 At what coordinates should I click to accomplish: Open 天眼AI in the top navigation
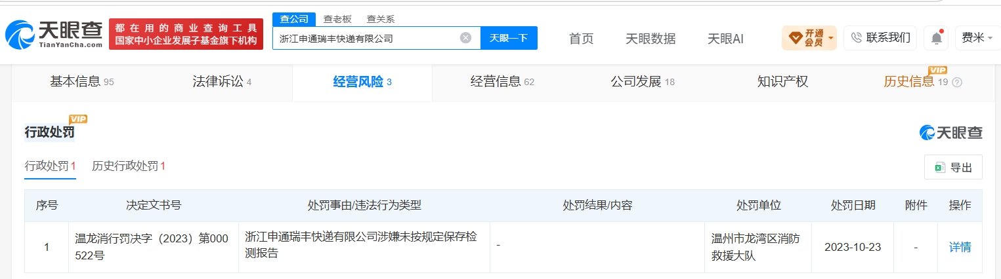(725, 39)
